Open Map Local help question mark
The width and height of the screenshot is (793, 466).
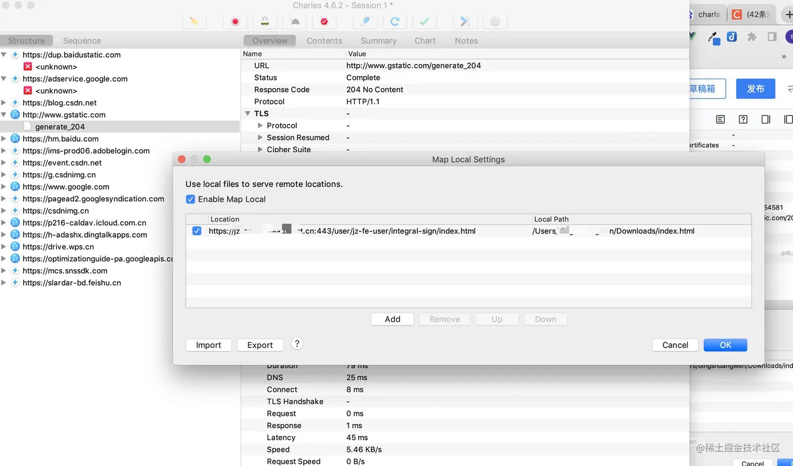click(297, 344)
